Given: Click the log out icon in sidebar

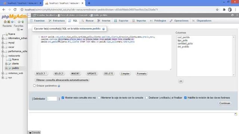Looking at the screenshot, I should tap(9, 22).
